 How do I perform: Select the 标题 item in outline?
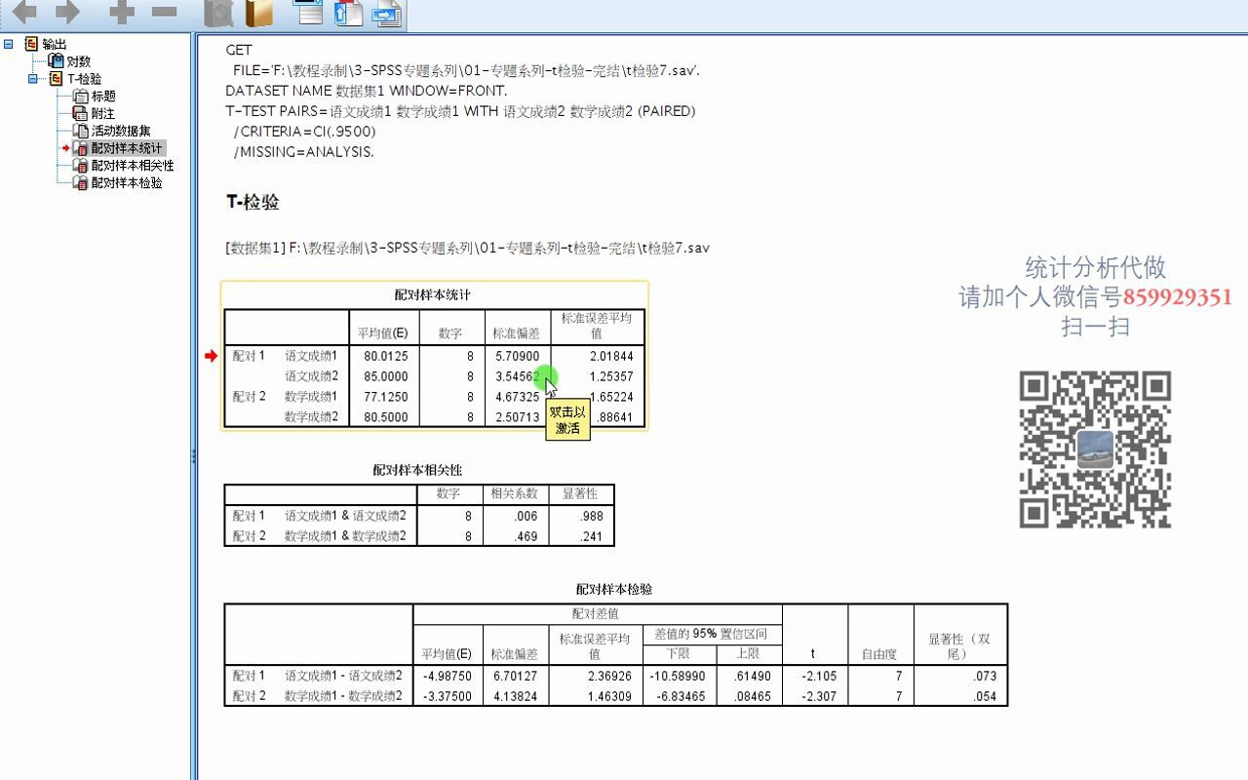(103, 97)
